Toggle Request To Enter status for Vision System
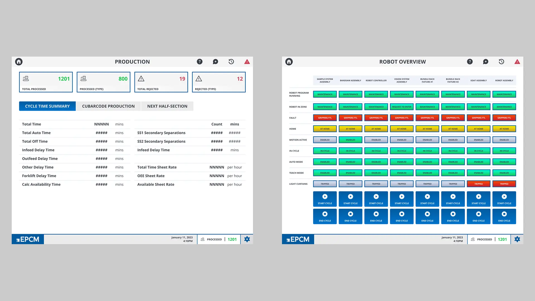The height and width of the screenshot is (301, 535). 402,107
